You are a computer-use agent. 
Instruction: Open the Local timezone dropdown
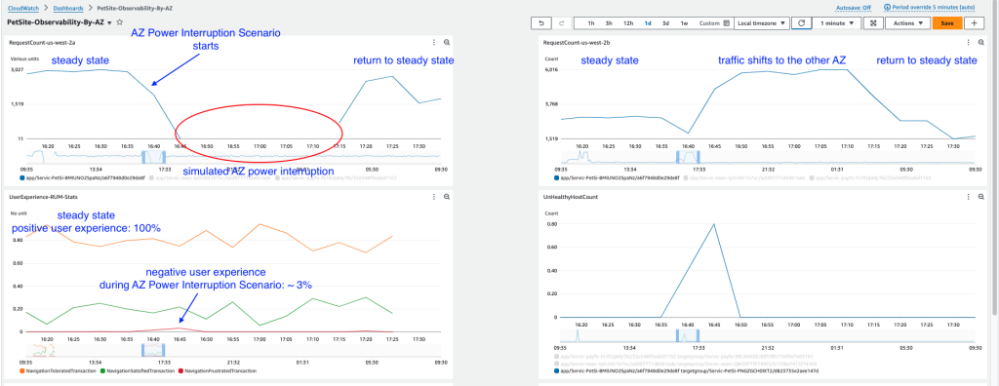click(761, 23)
